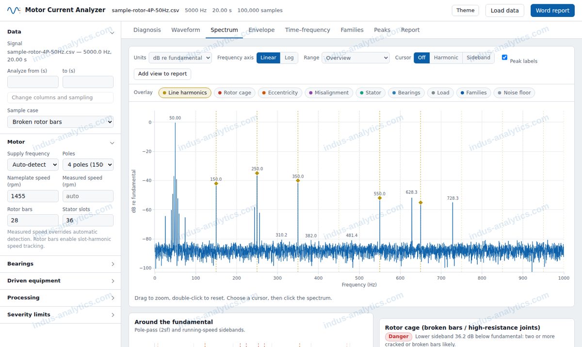Click the Nameplate speed field showing 1455
This screenshot has height=347, width=582.
33,196
